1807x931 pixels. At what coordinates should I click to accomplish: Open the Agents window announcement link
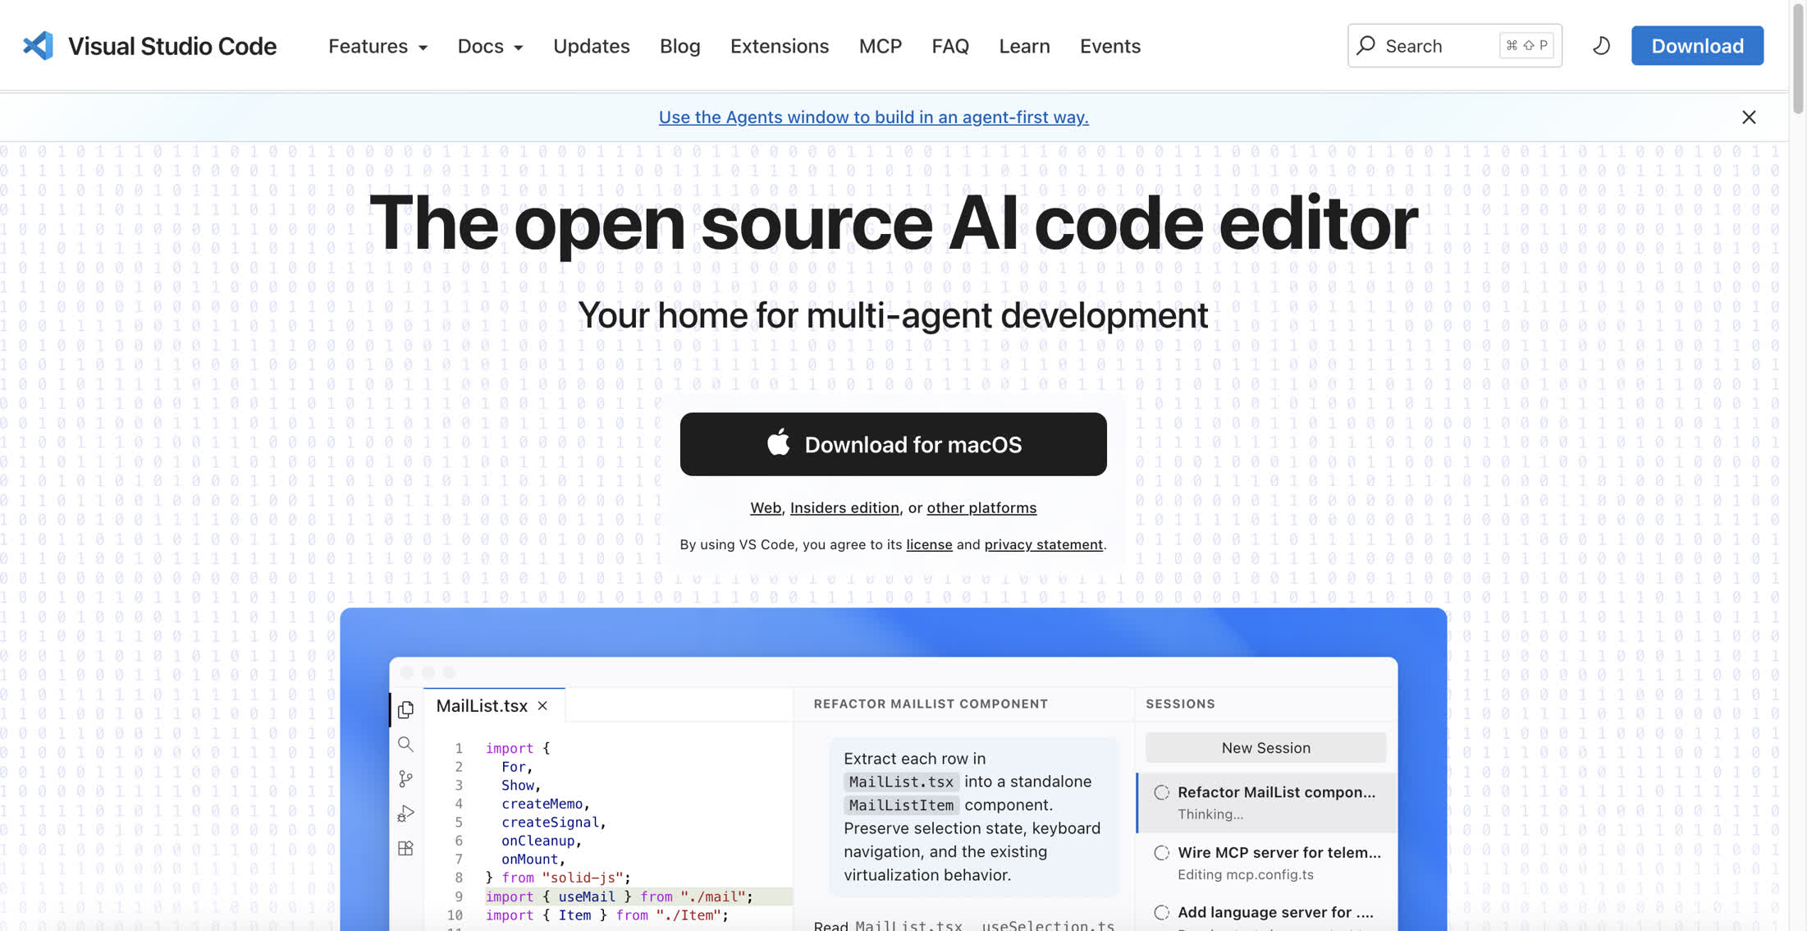[873, 117]
